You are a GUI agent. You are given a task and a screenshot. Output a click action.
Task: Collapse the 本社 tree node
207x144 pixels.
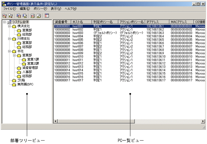coord(9,51)
